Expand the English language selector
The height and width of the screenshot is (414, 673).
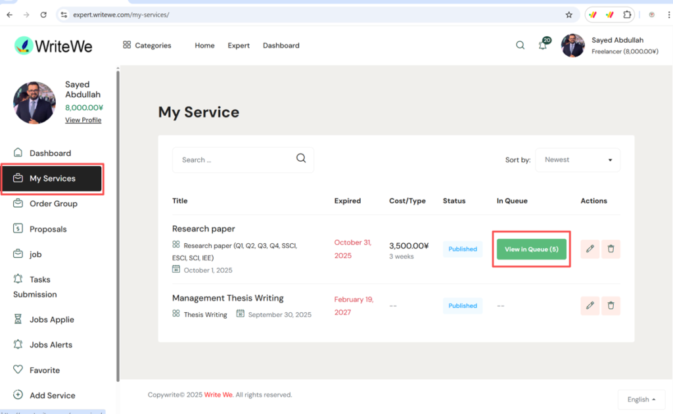[641, 400]
